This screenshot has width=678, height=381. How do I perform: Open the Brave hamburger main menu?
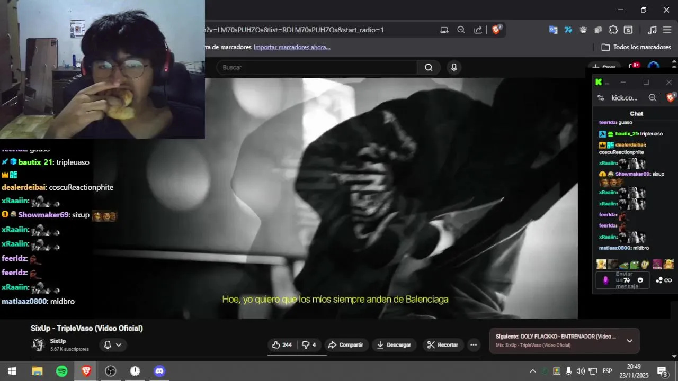tap(667, 30)
